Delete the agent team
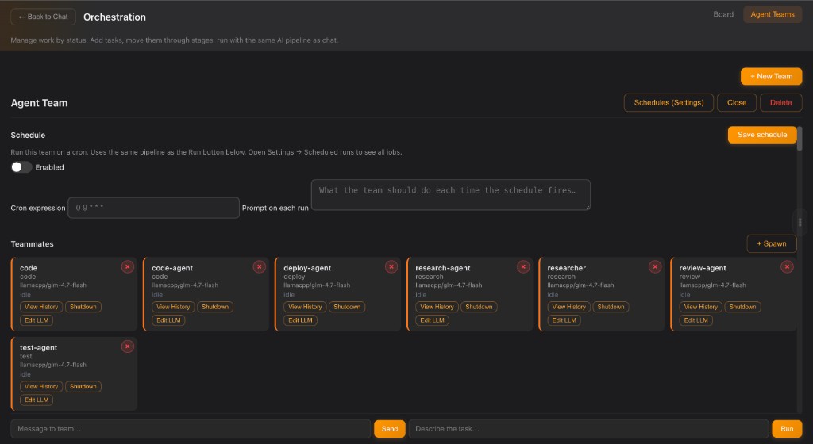 click(x=781, y=102)
